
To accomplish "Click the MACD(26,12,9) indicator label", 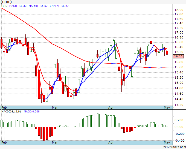I will coord(11,112).
